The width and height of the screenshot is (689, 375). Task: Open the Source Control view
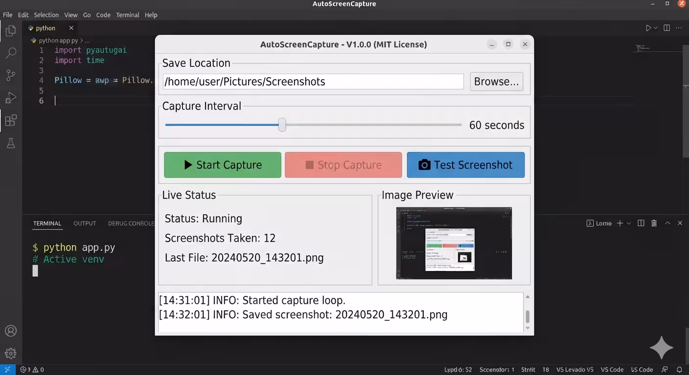pyautogui.click(x=10, y=75)
